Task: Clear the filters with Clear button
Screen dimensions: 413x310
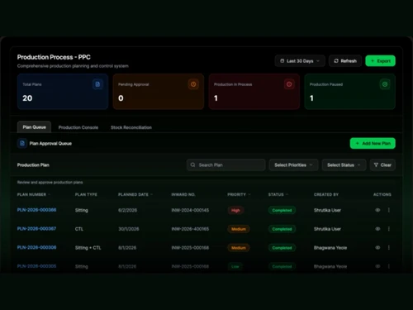Action: pyautogui.click(x=382, y=165)
